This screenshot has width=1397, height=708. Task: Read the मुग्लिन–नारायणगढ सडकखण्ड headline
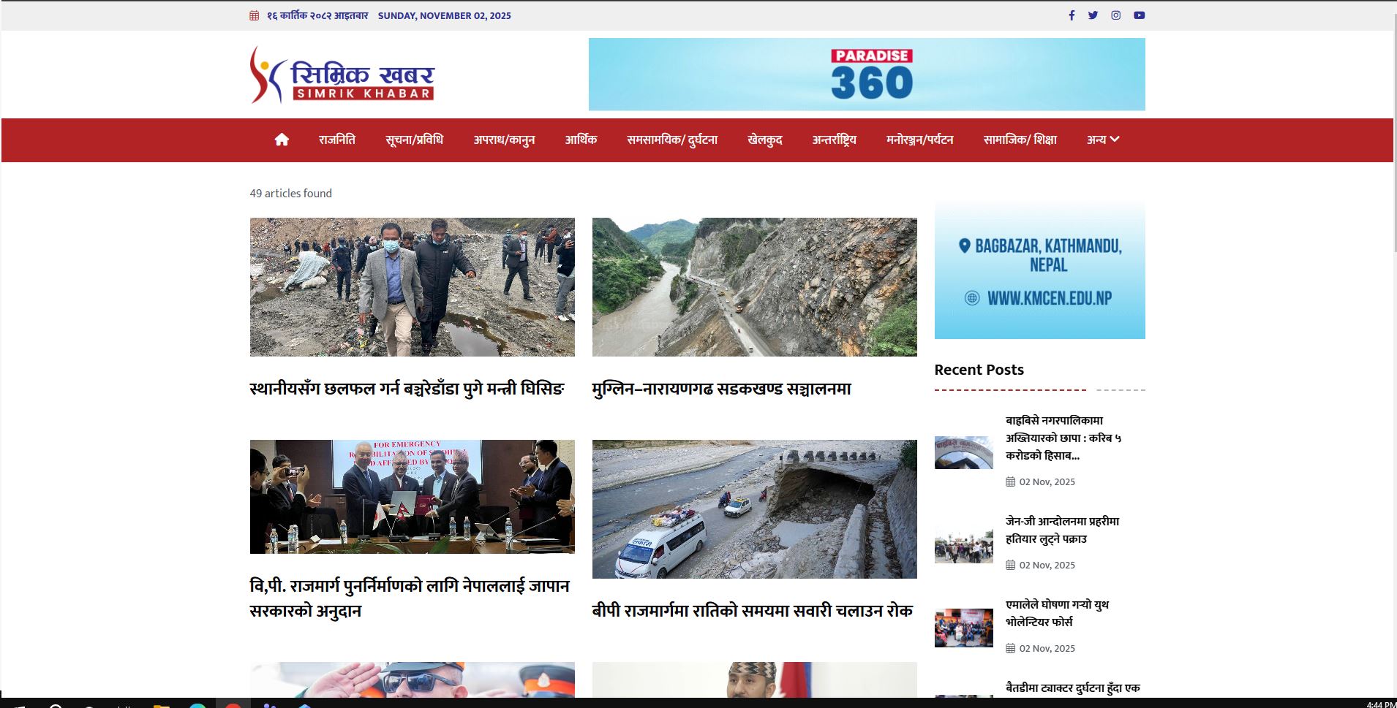point(721,389)
